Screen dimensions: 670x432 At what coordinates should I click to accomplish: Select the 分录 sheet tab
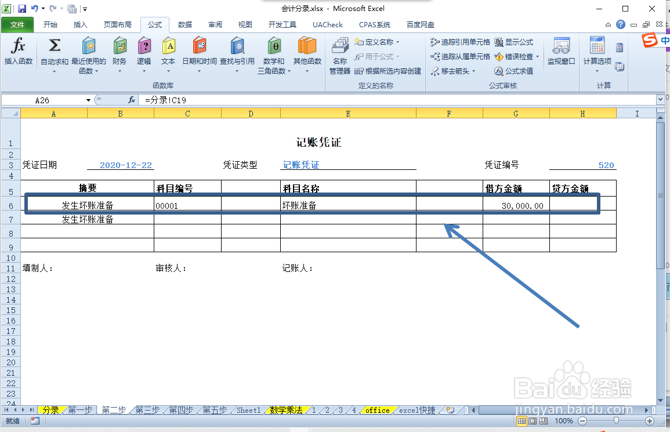pyautogui.click(x=50, y=410)
